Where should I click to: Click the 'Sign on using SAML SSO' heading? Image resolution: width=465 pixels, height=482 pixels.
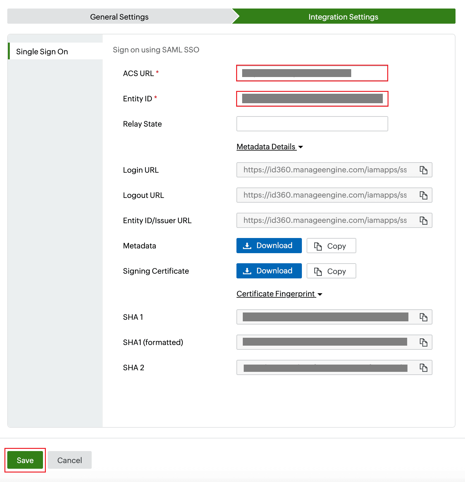(x=156, y=50)
